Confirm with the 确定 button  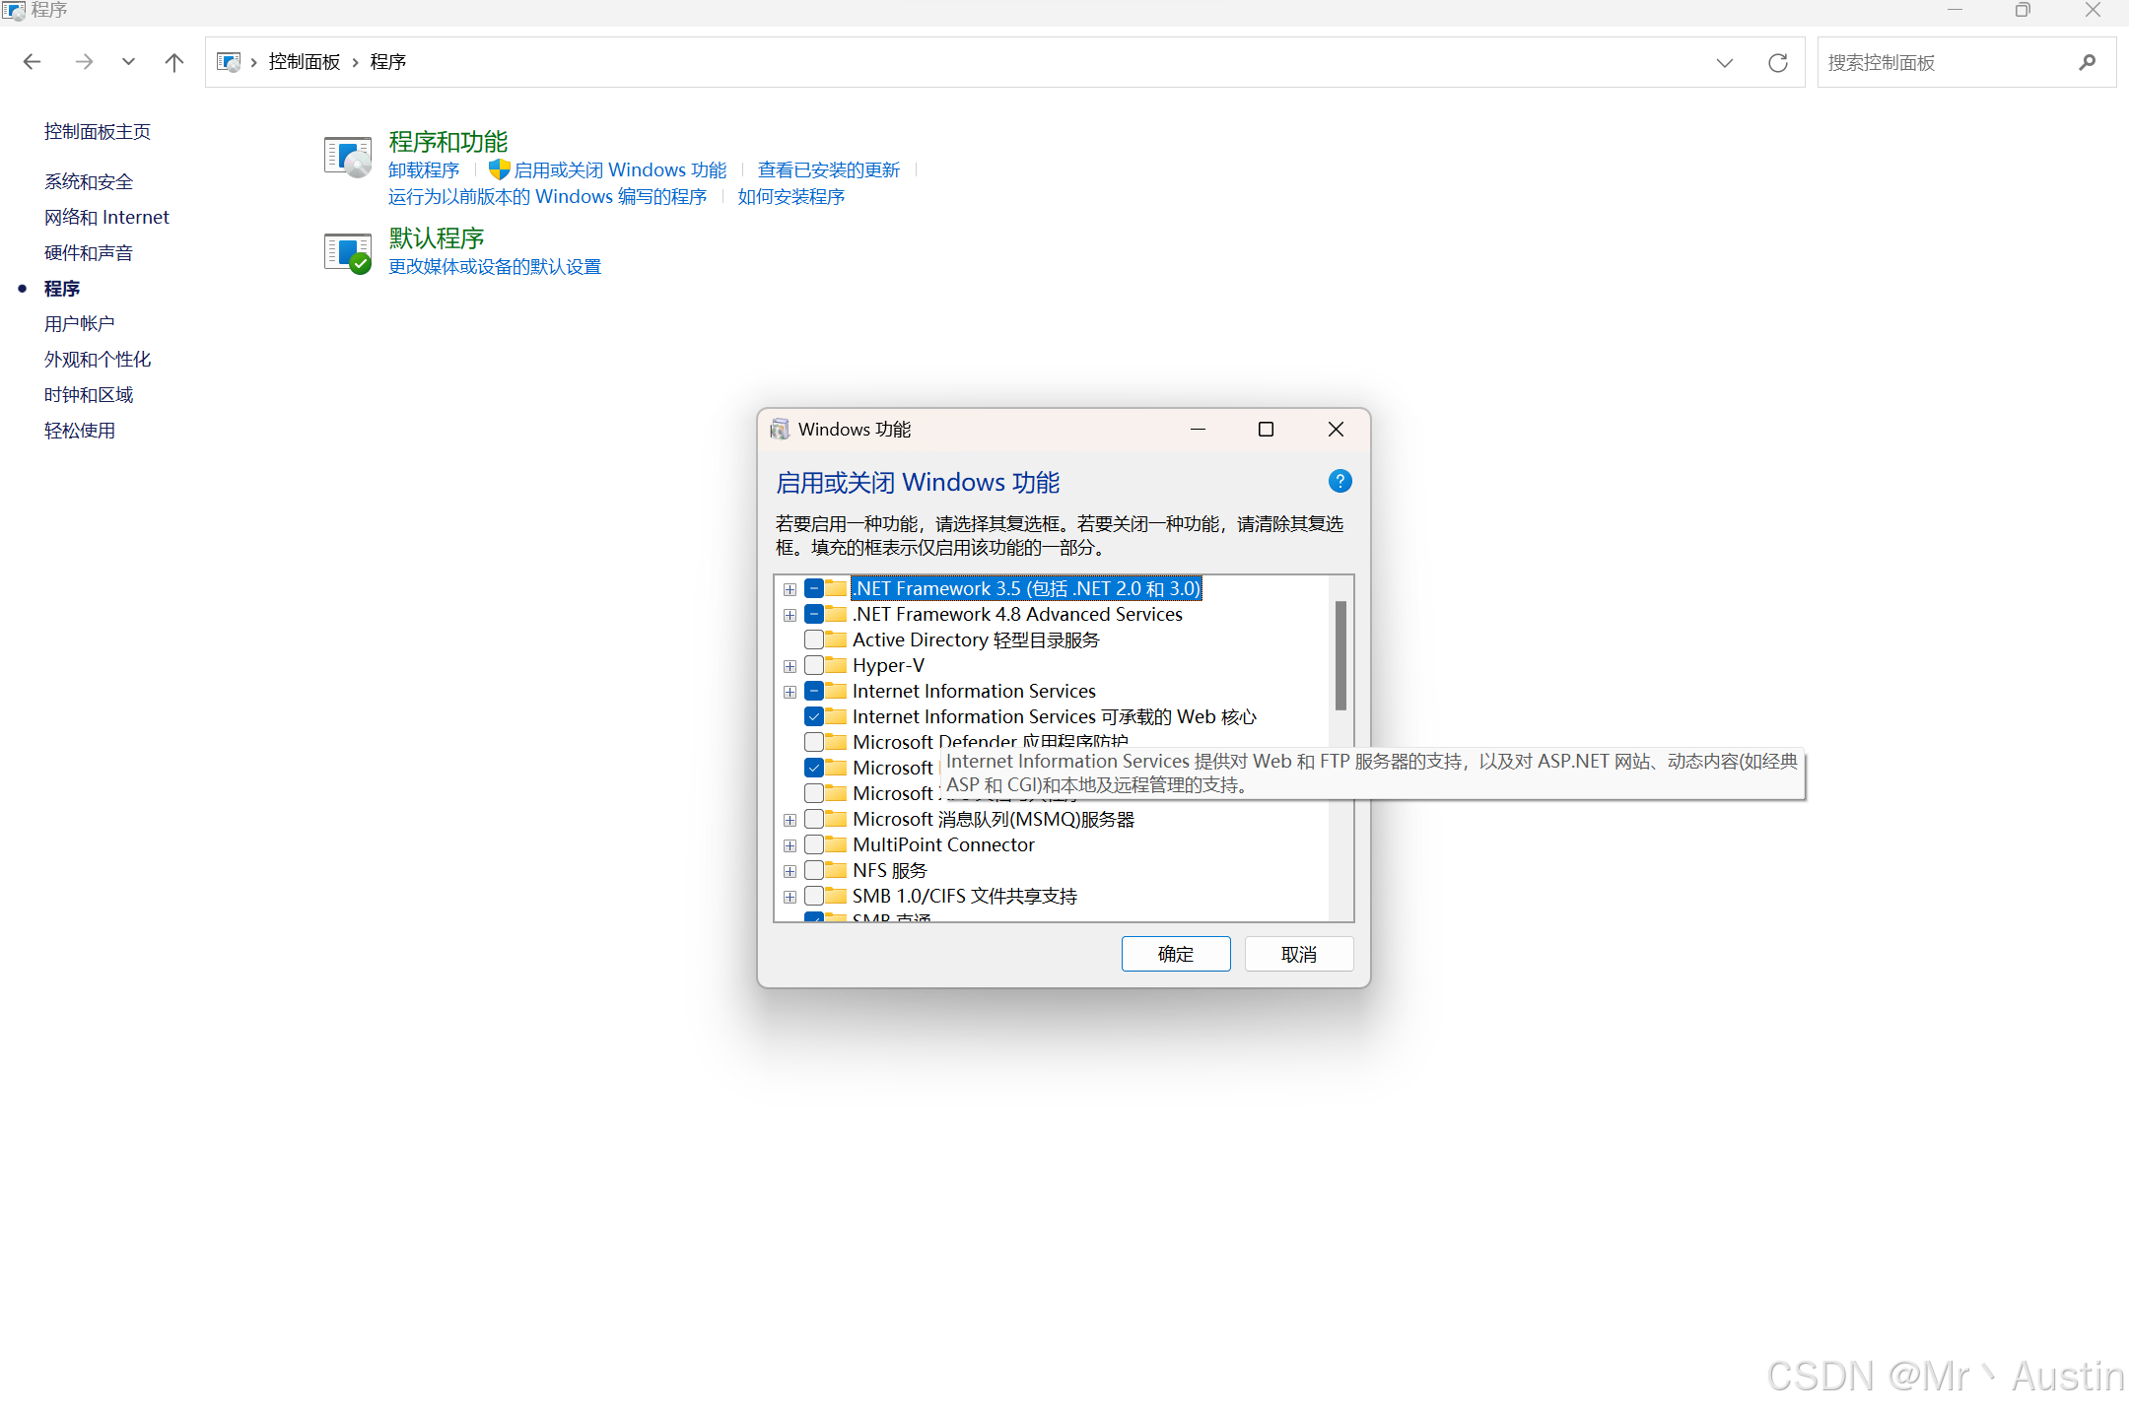1176,954
